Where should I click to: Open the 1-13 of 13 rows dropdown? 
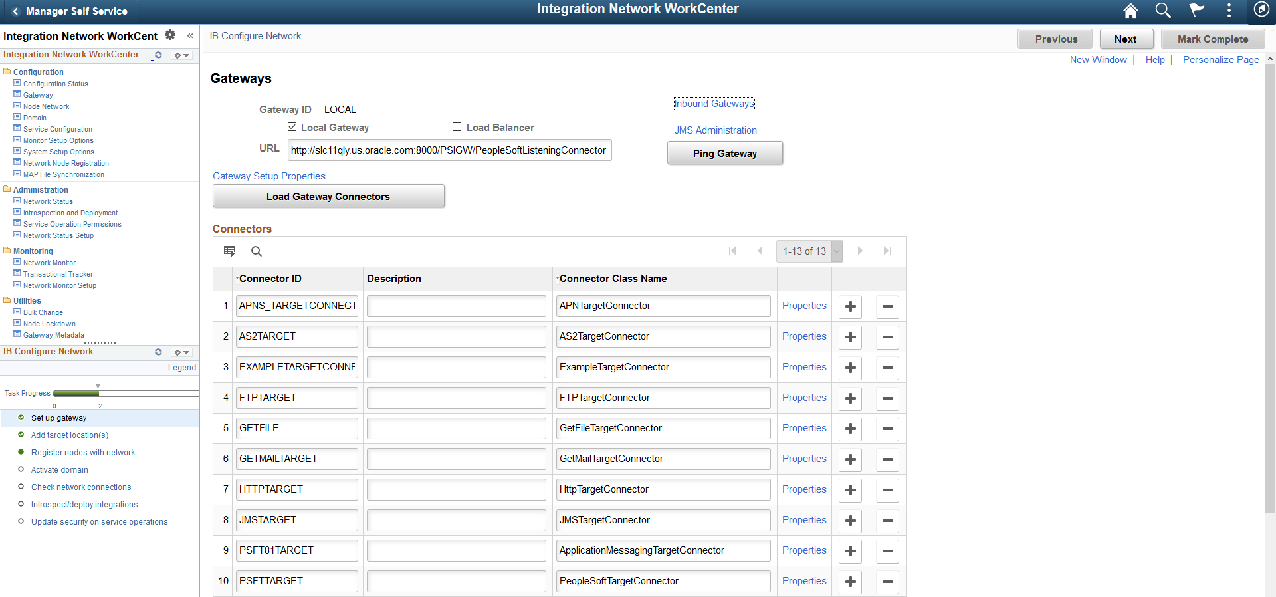809,251
